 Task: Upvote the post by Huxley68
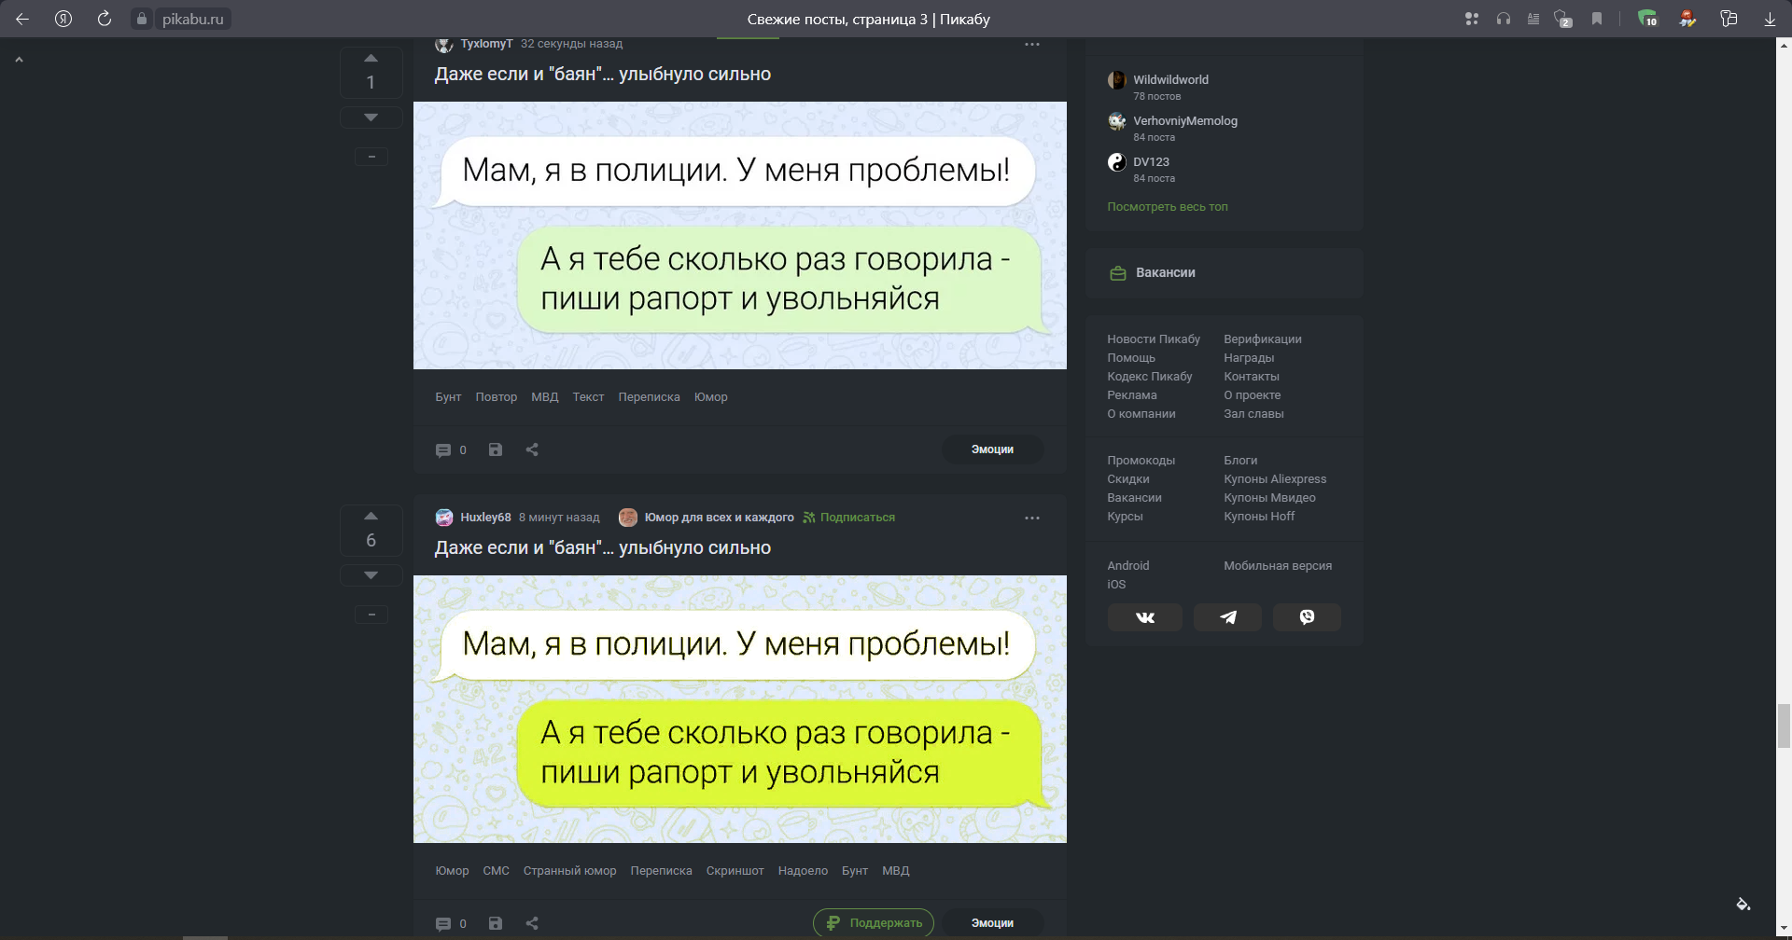point(371,516)
